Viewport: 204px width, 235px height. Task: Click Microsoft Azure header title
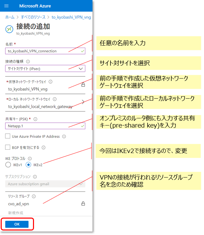(x=35, y=6)
